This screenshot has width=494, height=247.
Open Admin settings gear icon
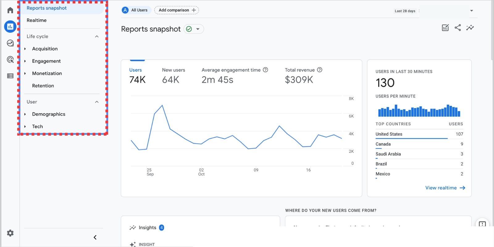pyautogui.click(x=10, y=233)
